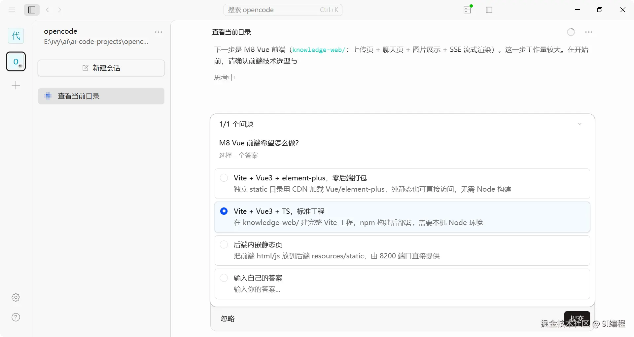Click 忽略 to skip the question
Viewport: 634px width, 337px height.
228,318
